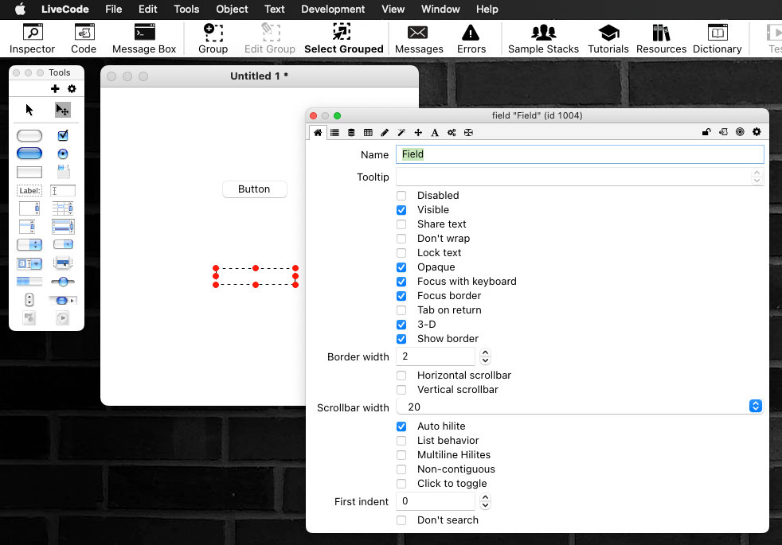Click the Border width stepper arrows

tap(486, 356)
